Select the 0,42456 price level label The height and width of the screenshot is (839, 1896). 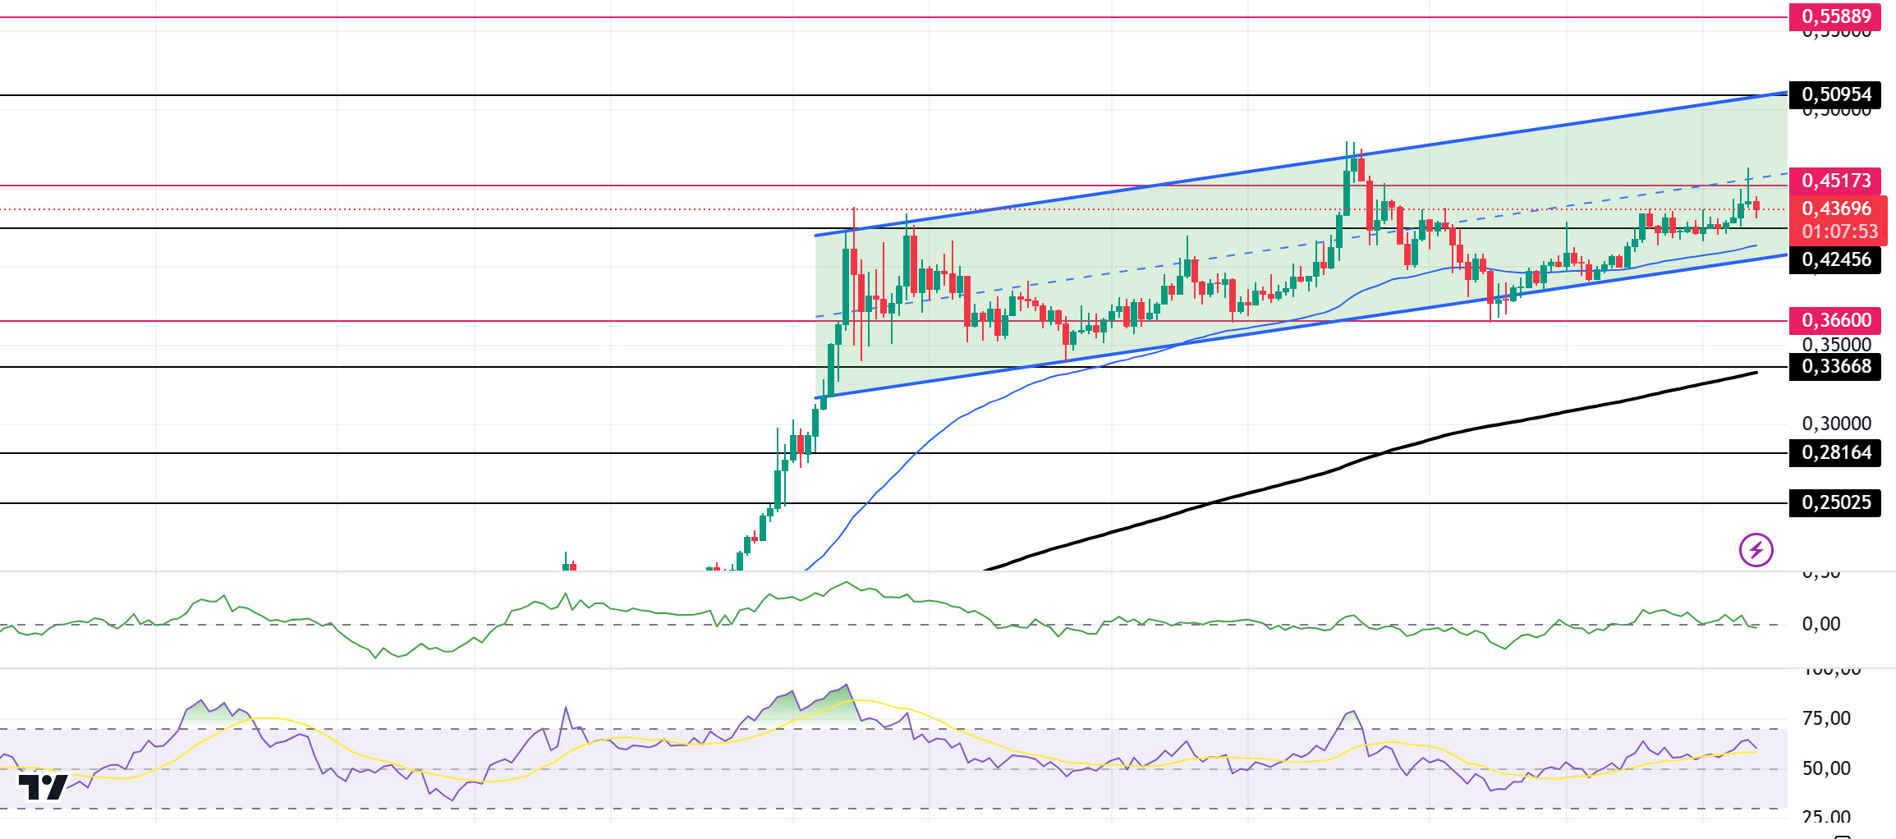coord(1835,259)
